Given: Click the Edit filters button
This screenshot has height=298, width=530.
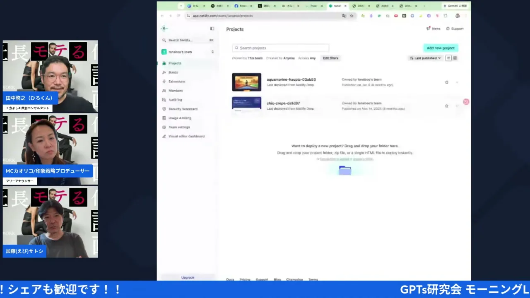Looking at the screenshot, I should point(330,58).
